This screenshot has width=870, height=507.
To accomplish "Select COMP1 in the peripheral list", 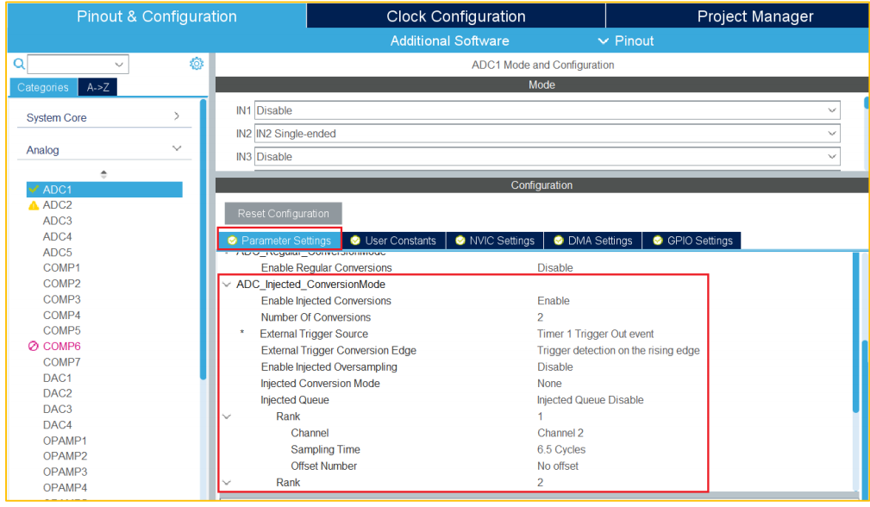I will (61, 268).
